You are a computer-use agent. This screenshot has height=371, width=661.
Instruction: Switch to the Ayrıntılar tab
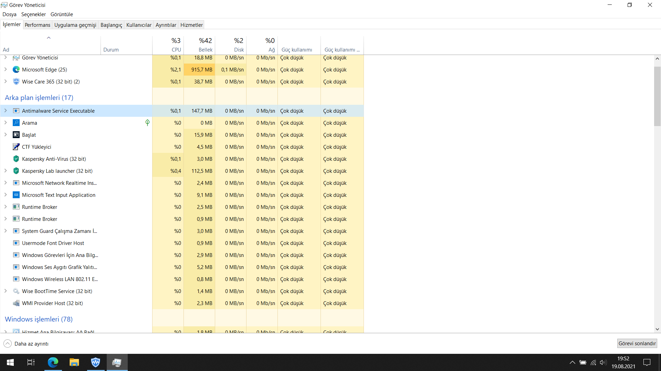click(166, 25)
